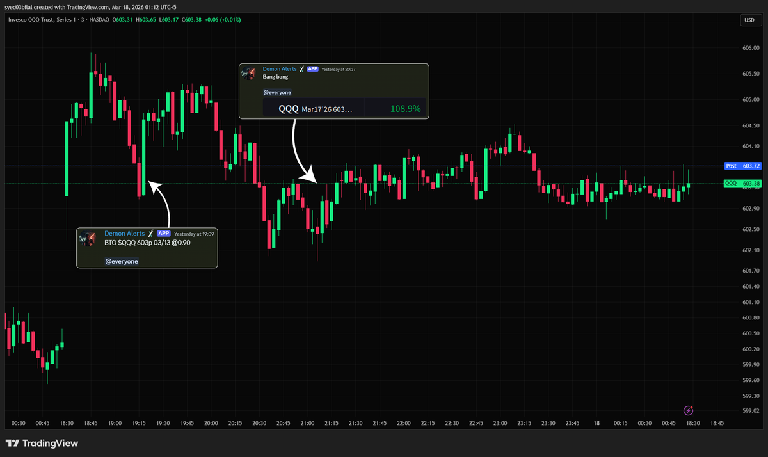Click the 19:45 time axis label
This screenshot has width=768, height=457.
(x=187, y=423)
